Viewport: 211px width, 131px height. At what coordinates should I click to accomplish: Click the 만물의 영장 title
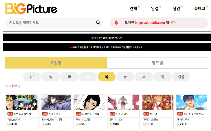[x=122, y=114]
